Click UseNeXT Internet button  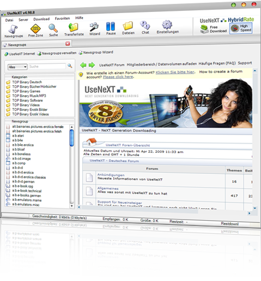(20, 54)
